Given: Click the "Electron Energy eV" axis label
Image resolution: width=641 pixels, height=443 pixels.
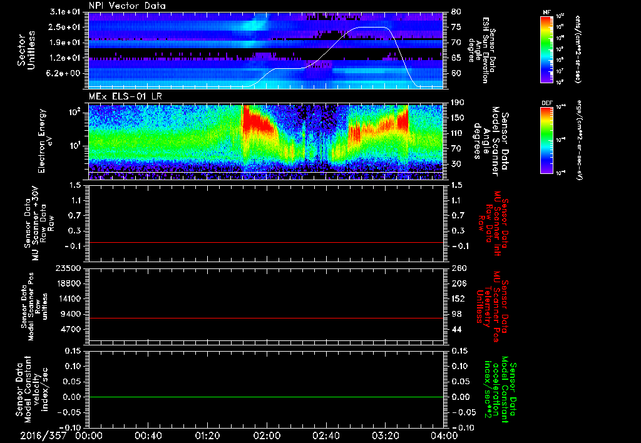Looking at the screenshot, I should [46, 141].
